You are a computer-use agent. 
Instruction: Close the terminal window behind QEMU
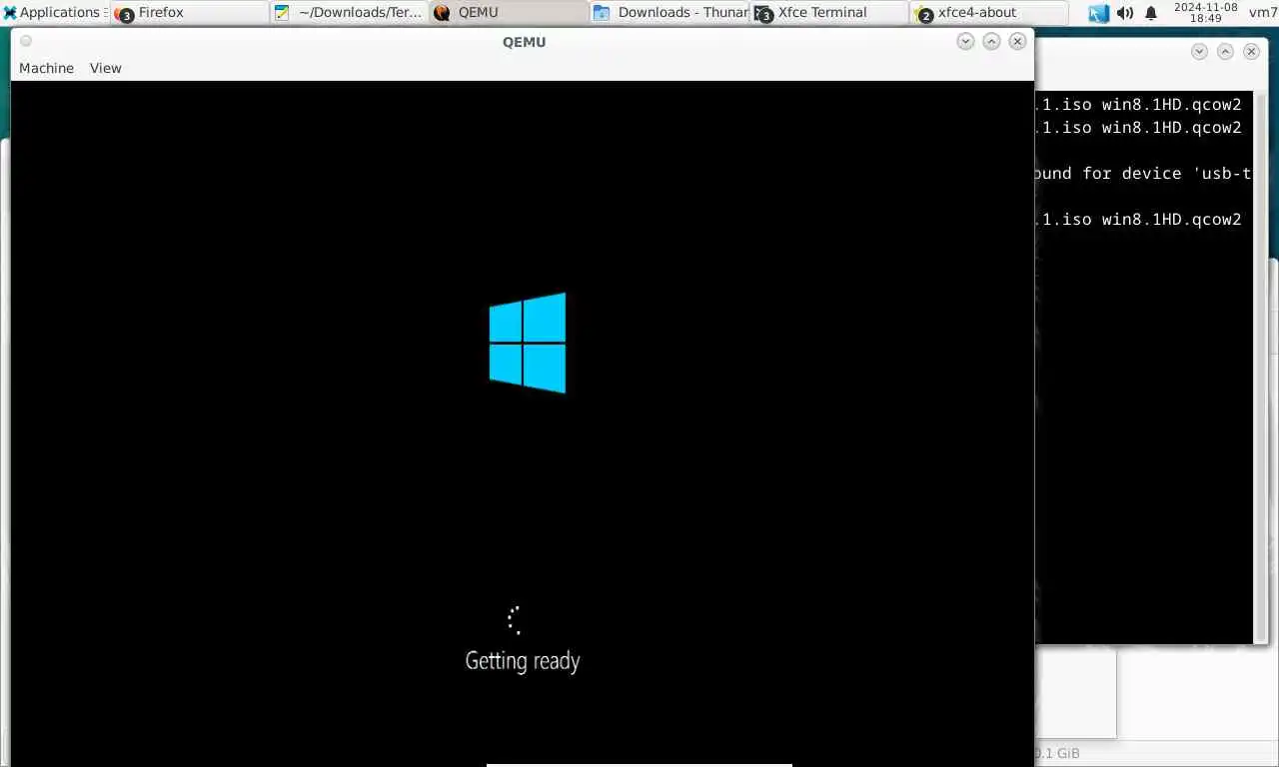pos(1251,51)
